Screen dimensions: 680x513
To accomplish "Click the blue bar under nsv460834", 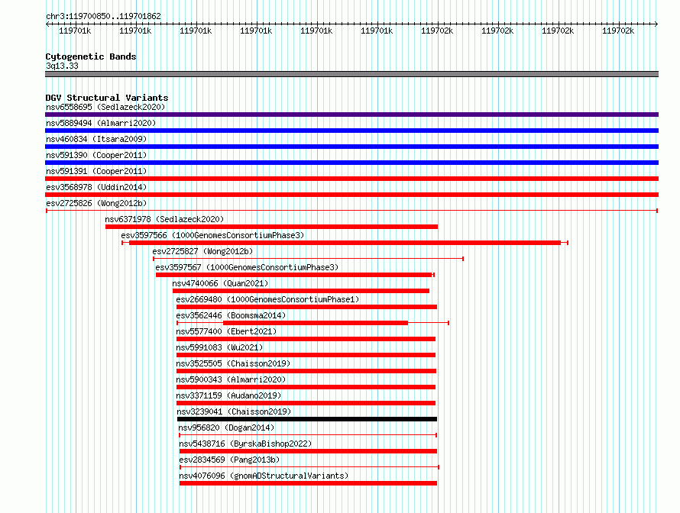I will point(351,147).
